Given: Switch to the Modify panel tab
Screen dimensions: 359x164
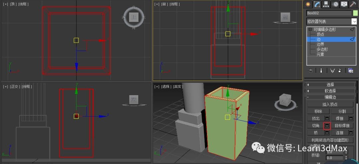Looking at the screenshot, I should click(x=317, y=4).
